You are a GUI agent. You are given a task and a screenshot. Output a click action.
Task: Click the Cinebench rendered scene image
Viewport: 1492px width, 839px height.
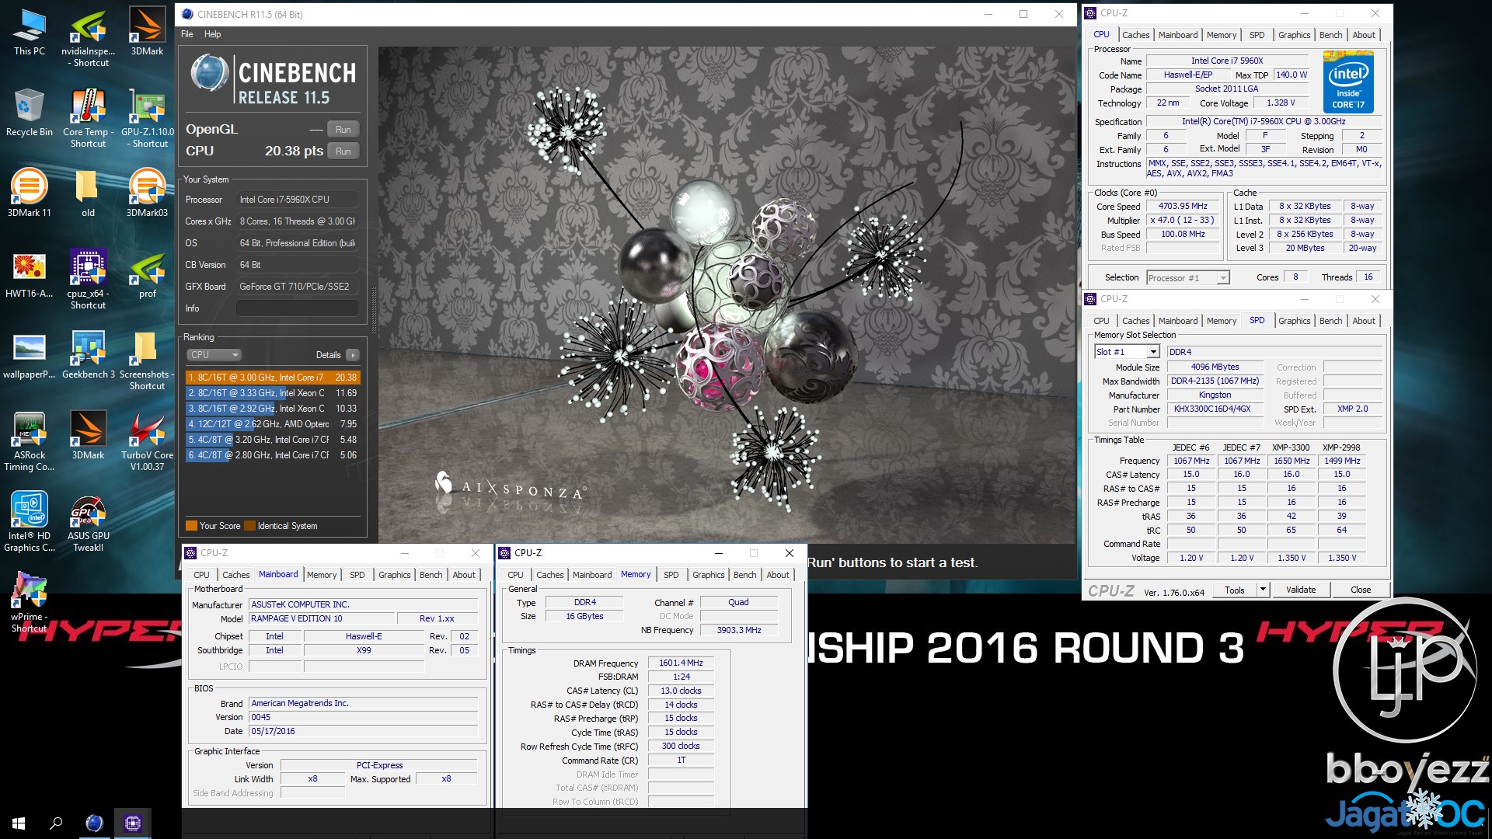[x=727, y=295]
